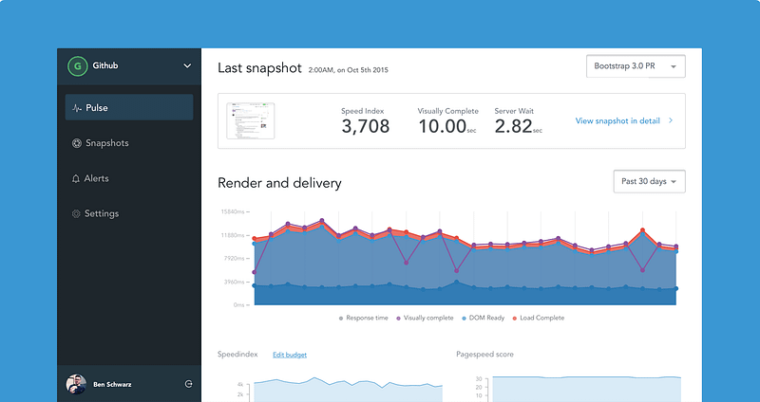
Task: Open the Past 30 days range dropdown
Action: pyautogui.click(x=650, y=181)
